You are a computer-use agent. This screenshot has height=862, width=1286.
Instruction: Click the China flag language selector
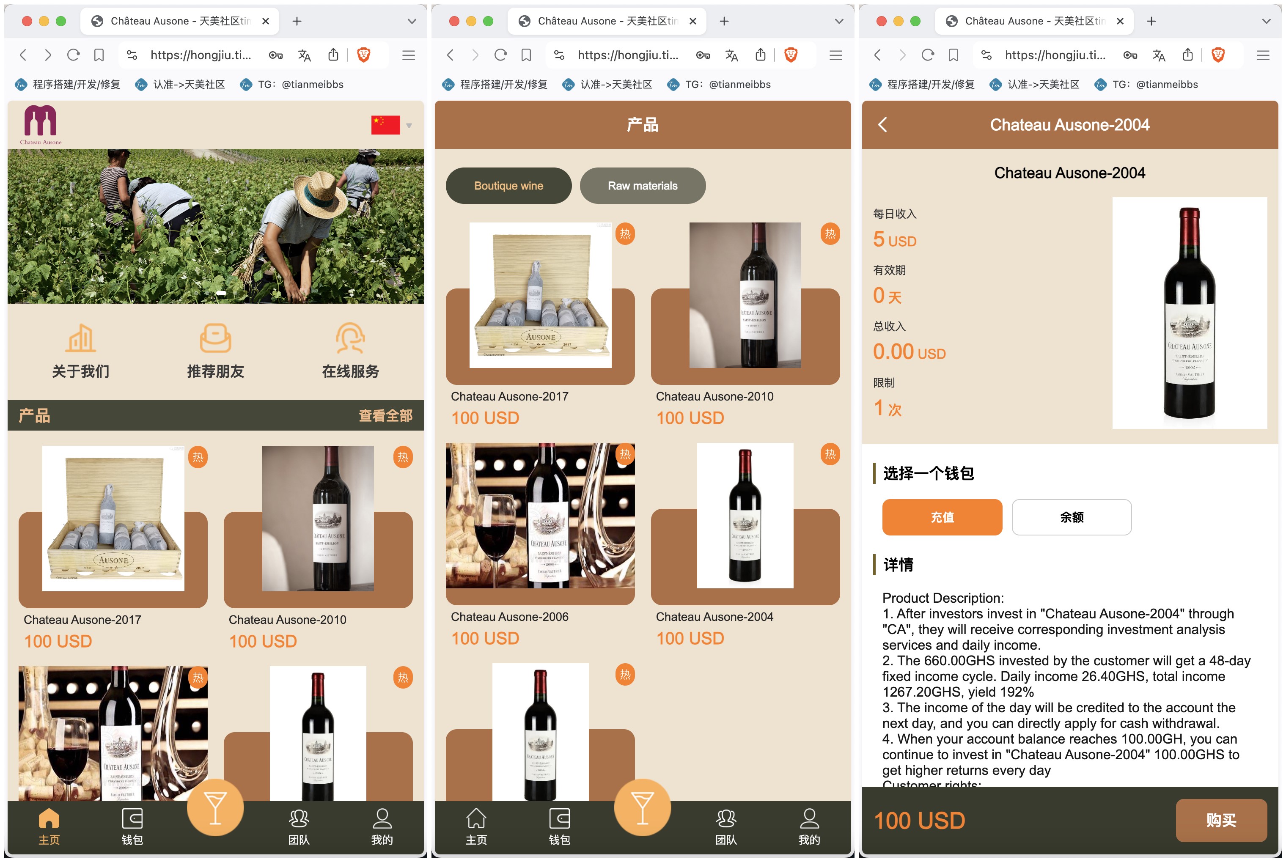point(385,125)
